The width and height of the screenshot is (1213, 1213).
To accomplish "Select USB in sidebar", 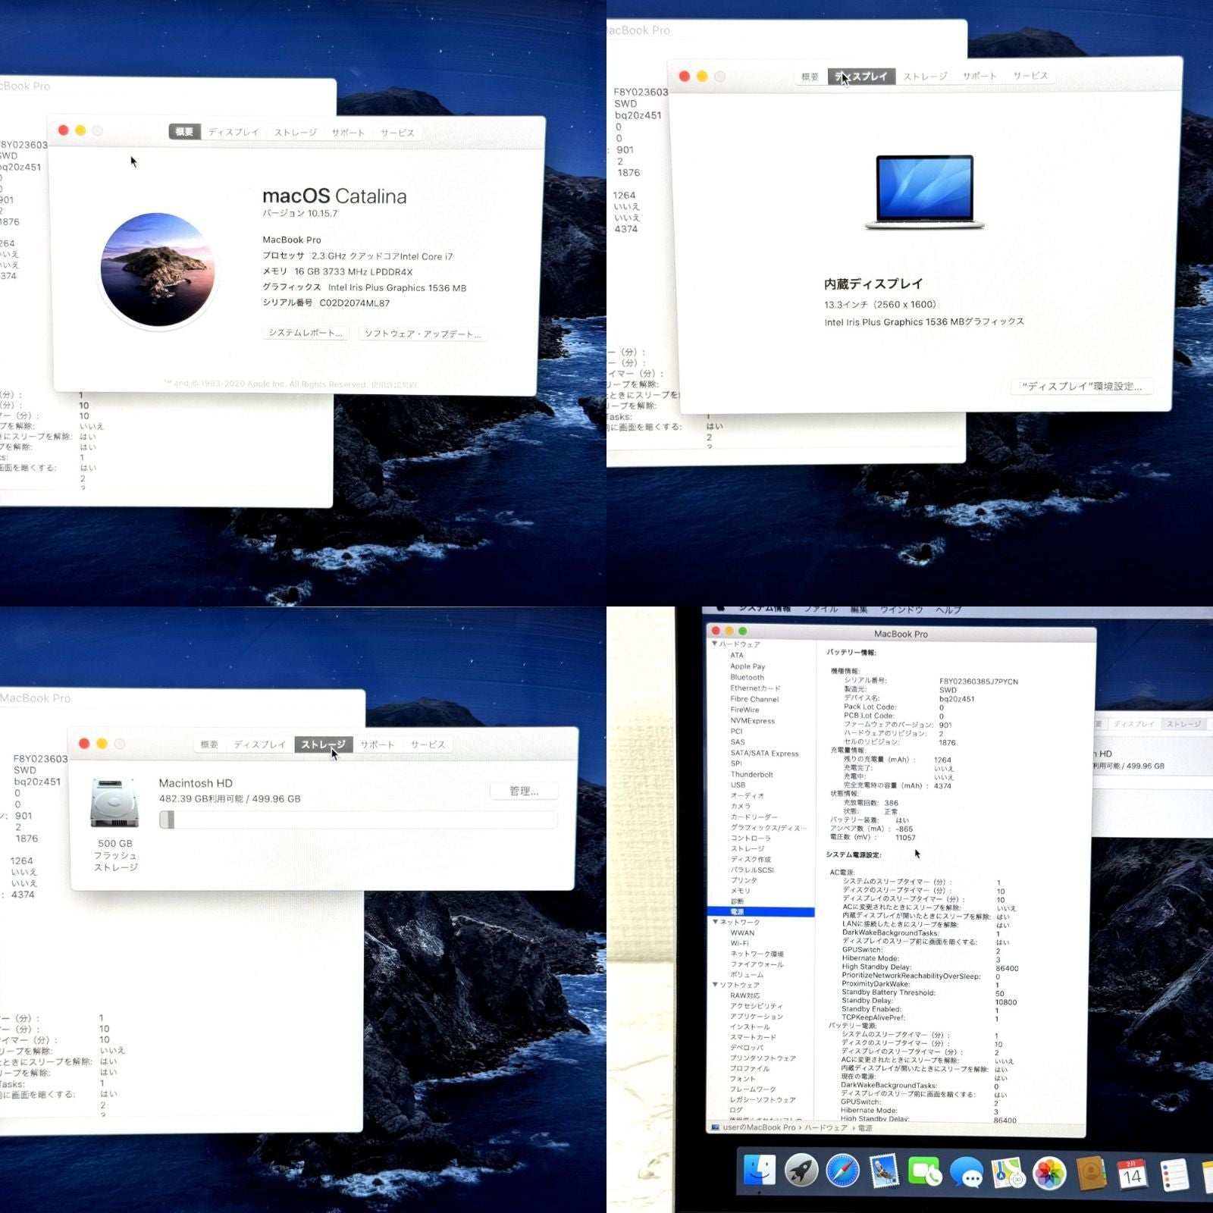I will click(738, 785).
